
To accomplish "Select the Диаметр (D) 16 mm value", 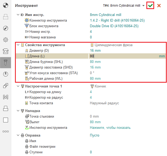I will (95, 51).
